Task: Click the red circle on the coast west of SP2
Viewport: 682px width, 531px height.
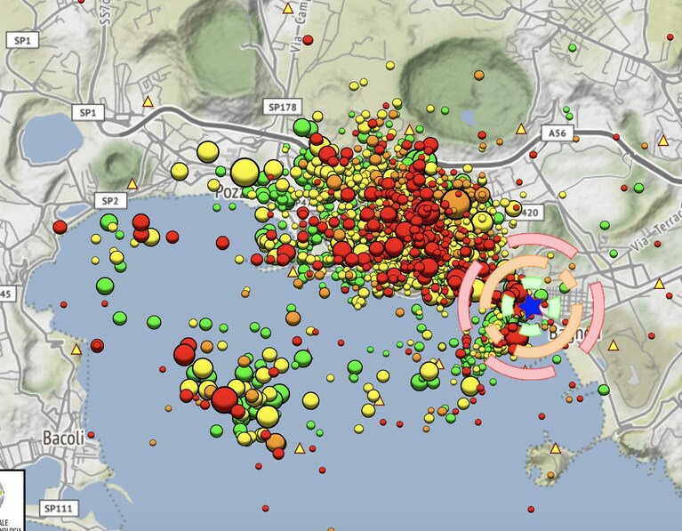Action: [60, 227]
